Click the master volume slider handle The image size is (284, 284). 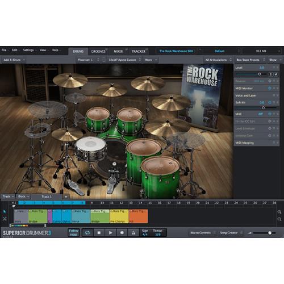pos(270,233)
